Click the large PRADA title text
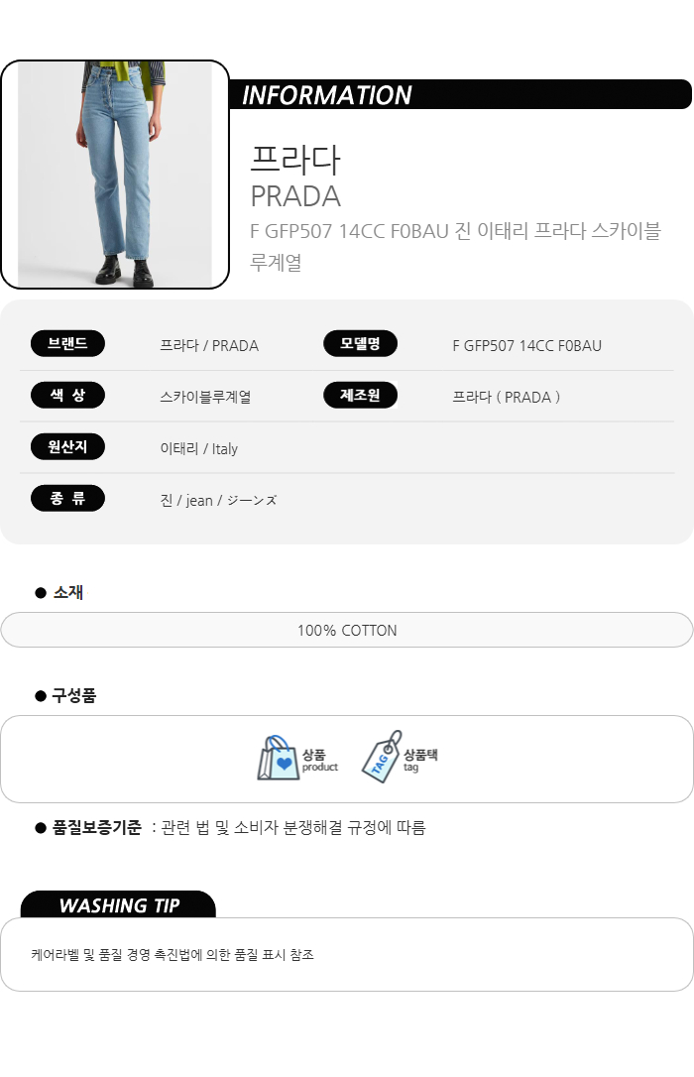This screenshot has height=1077, width=694. (x=295, y=195)
